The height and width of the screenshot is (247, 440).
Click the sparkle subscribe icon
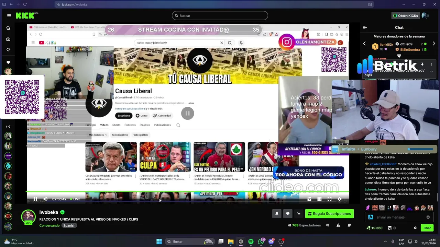[x=299, y=214]
